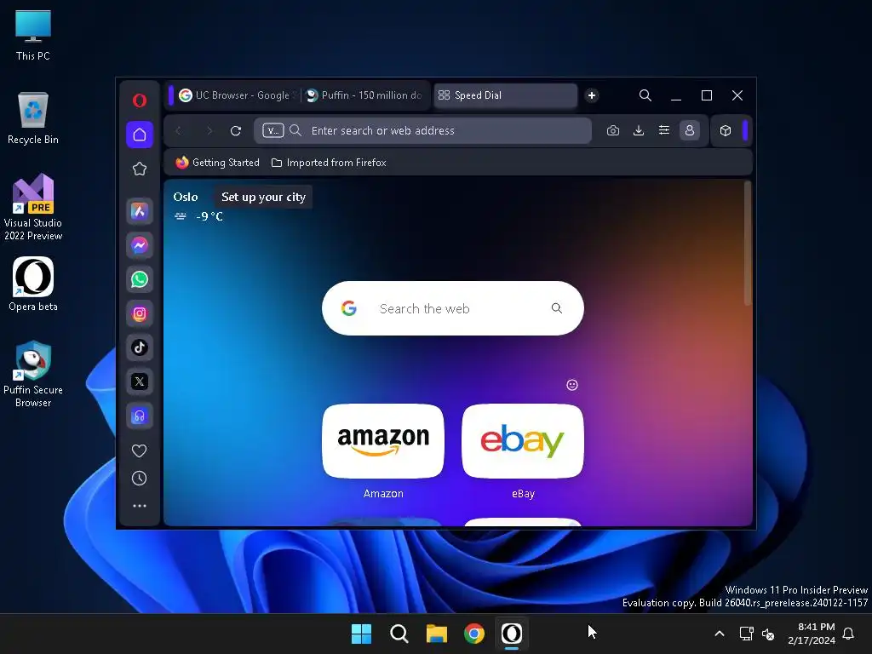Select the This PC desktop icon
Viewport: 872px width, 654px height.
(x=33, y=35)
